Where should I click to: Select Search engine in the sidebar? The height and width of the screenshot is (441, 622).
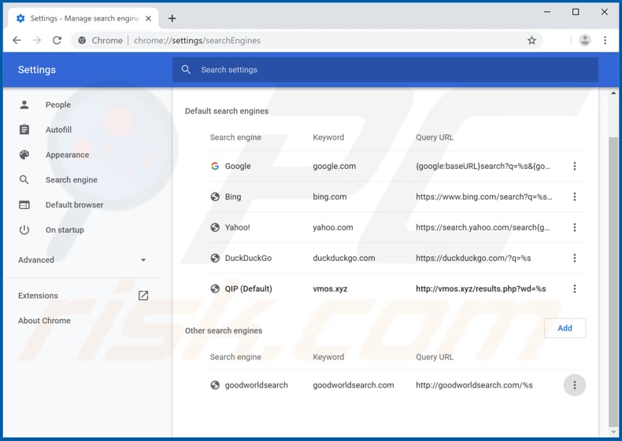(x=71, y=179)
